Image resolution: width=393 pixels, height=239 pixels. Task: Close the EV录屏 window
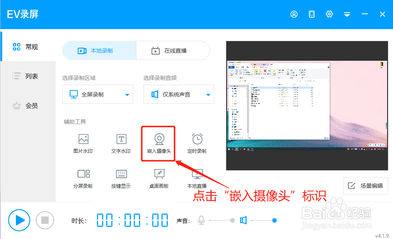(382, 14)
